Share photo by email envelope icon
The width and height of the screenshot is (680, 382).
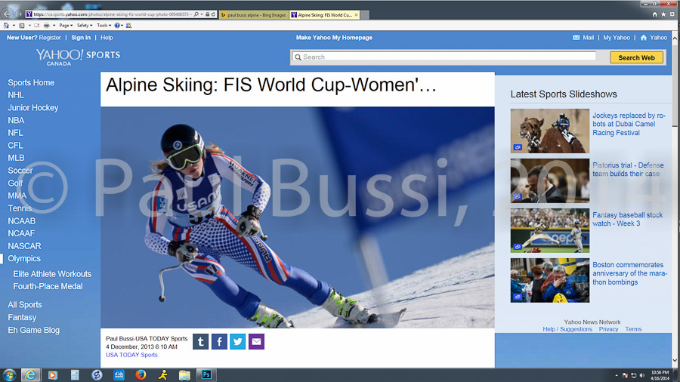pyautogui.click(x=256, y=342)
